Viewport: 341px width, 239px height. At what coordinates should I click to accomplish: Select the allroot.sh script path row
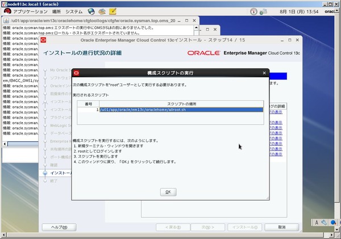pos(181,110)
